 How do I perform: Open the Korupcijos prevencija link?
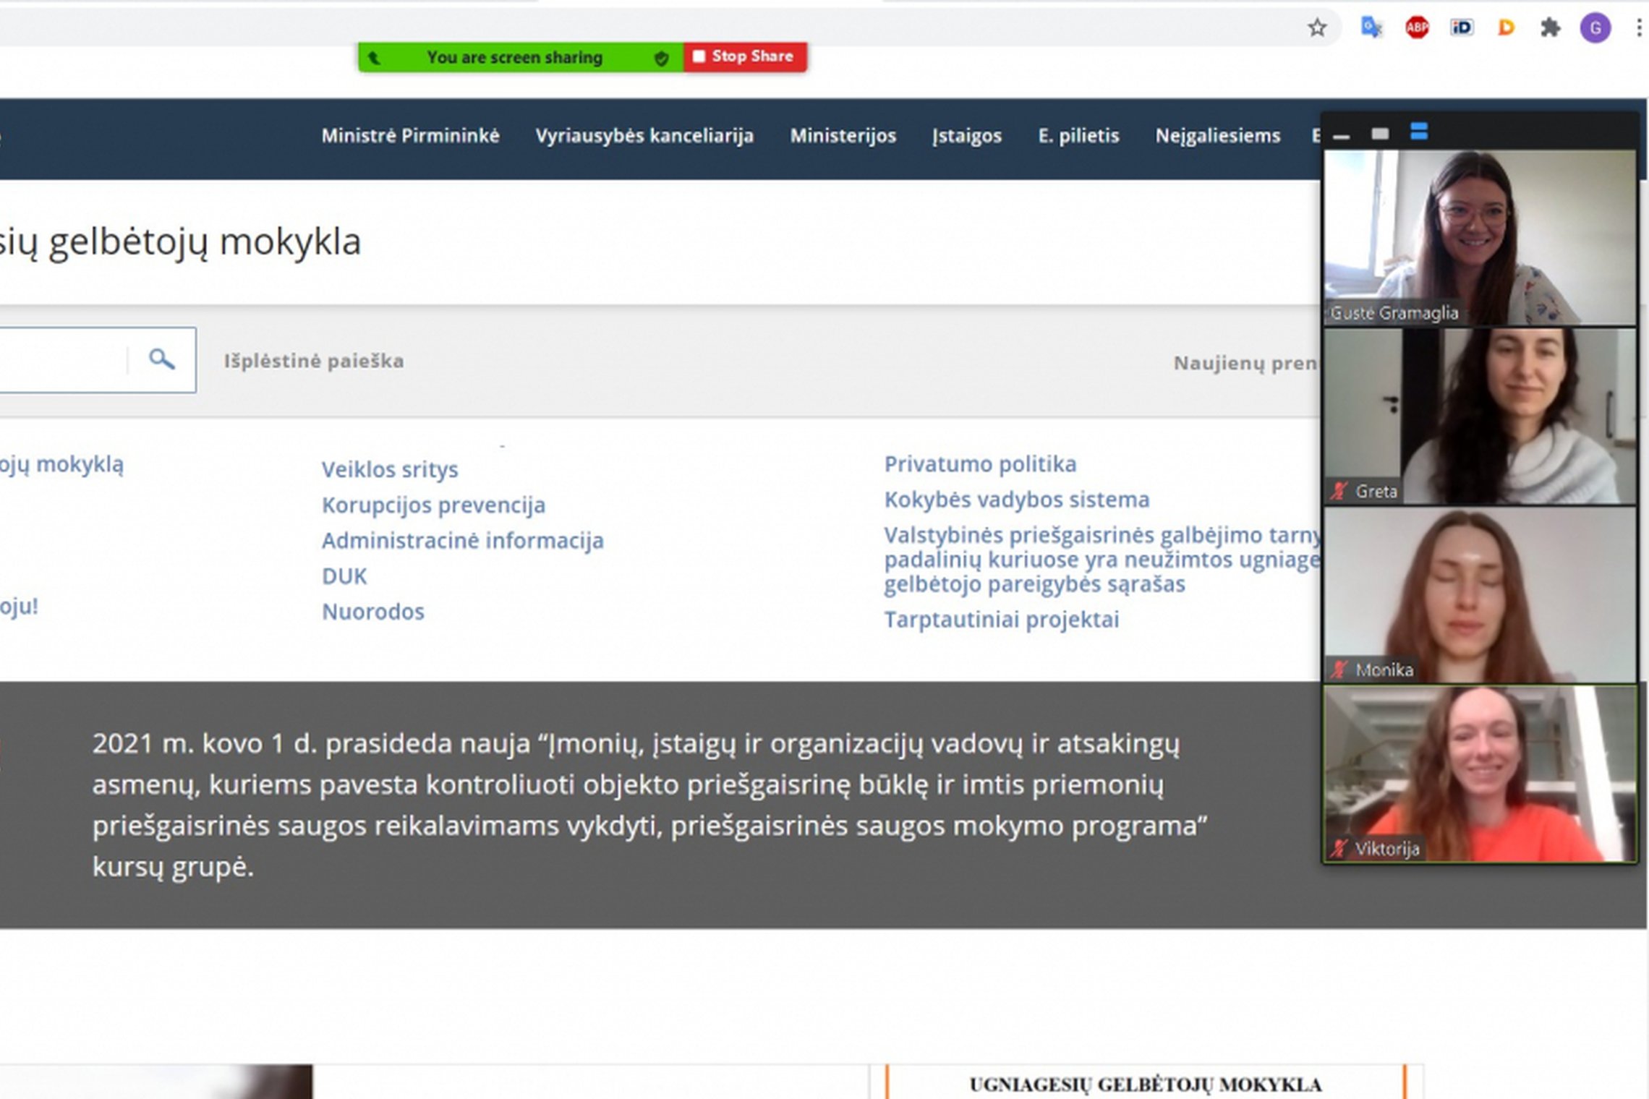(433, 505)
